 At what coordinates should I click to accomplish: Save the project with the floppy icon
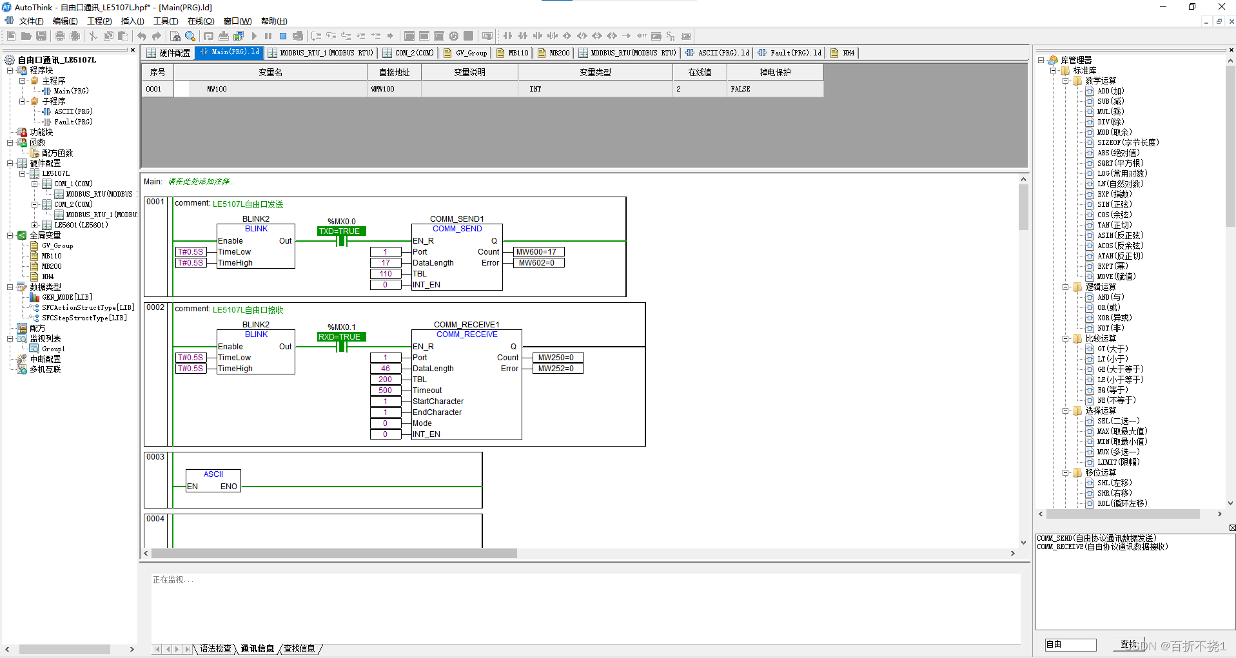41,36
